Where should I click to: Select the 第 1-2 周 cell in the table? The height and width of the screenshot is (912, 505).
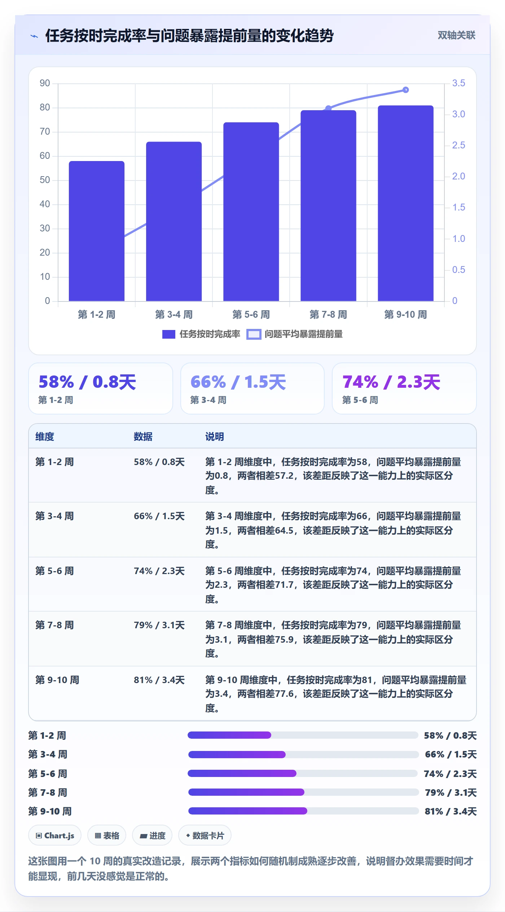(x=54, y=462)
